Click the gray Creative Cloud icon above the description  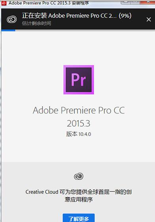79,176
